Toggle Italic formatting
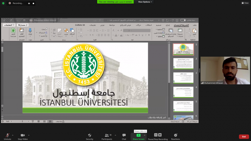 (x=146, y=35)
